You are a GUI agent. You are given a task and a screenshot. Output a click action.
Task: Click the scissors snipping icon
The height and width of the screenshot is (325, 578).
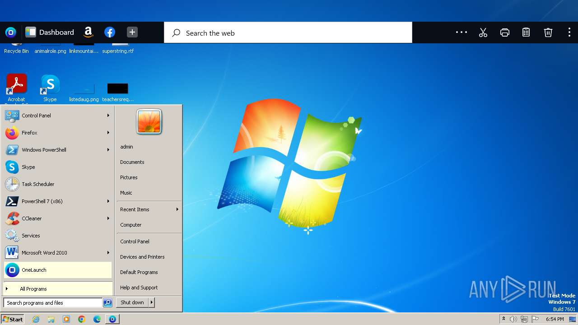tap(483, 32)
